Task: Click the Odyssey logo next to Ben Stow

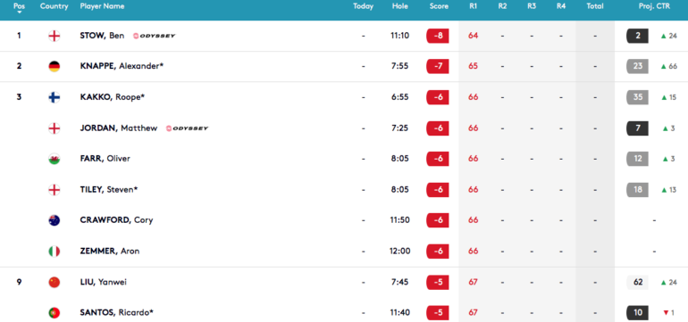Action: click(154, 36)
